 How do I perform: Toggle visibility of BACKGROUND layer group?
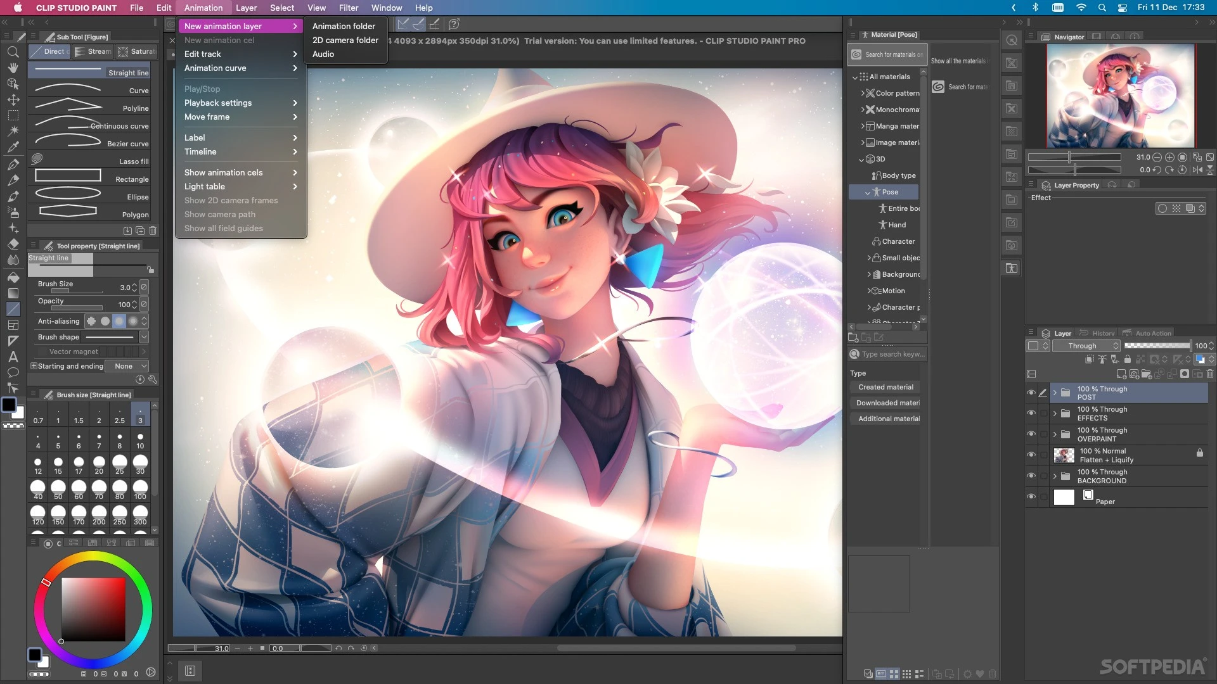click(1031, 475)
